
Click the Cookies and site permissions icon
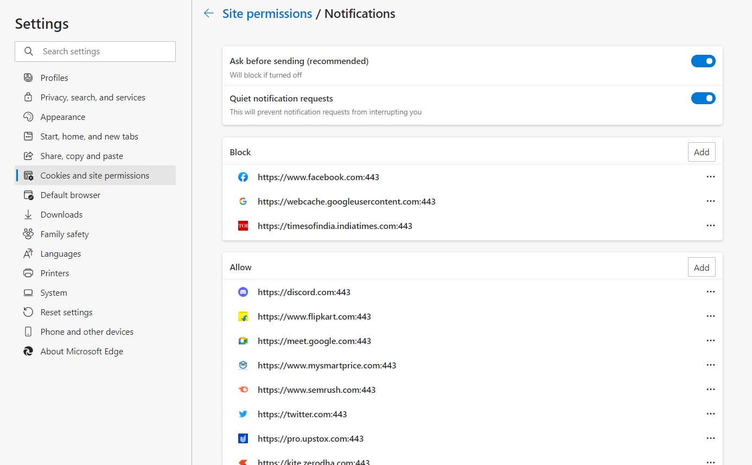[28, 175]
